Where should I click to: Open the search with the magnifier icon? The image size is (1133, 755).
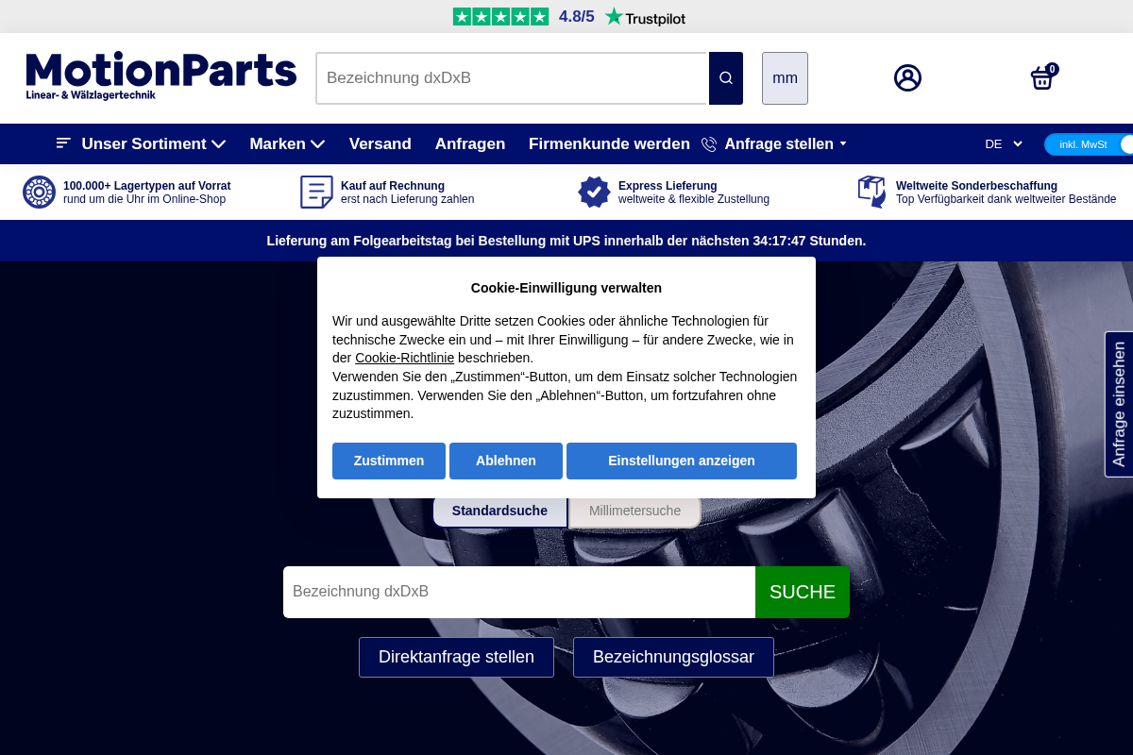pyautogui.click(x=725, y=77)
